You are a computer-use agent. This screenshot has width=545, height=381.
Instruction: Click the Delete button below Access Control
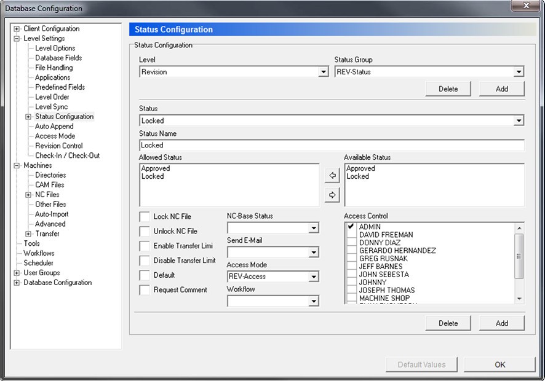click(x=448, y=323)
